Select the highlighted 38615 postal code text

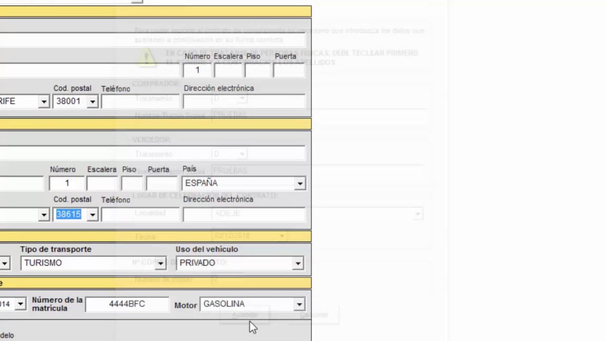coord(69,215)
